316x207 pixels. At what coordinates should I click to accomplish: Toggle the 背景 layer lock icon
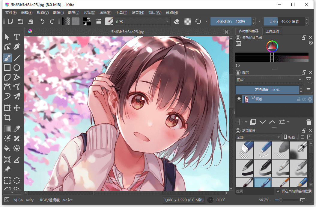click(x=299, y=99)
